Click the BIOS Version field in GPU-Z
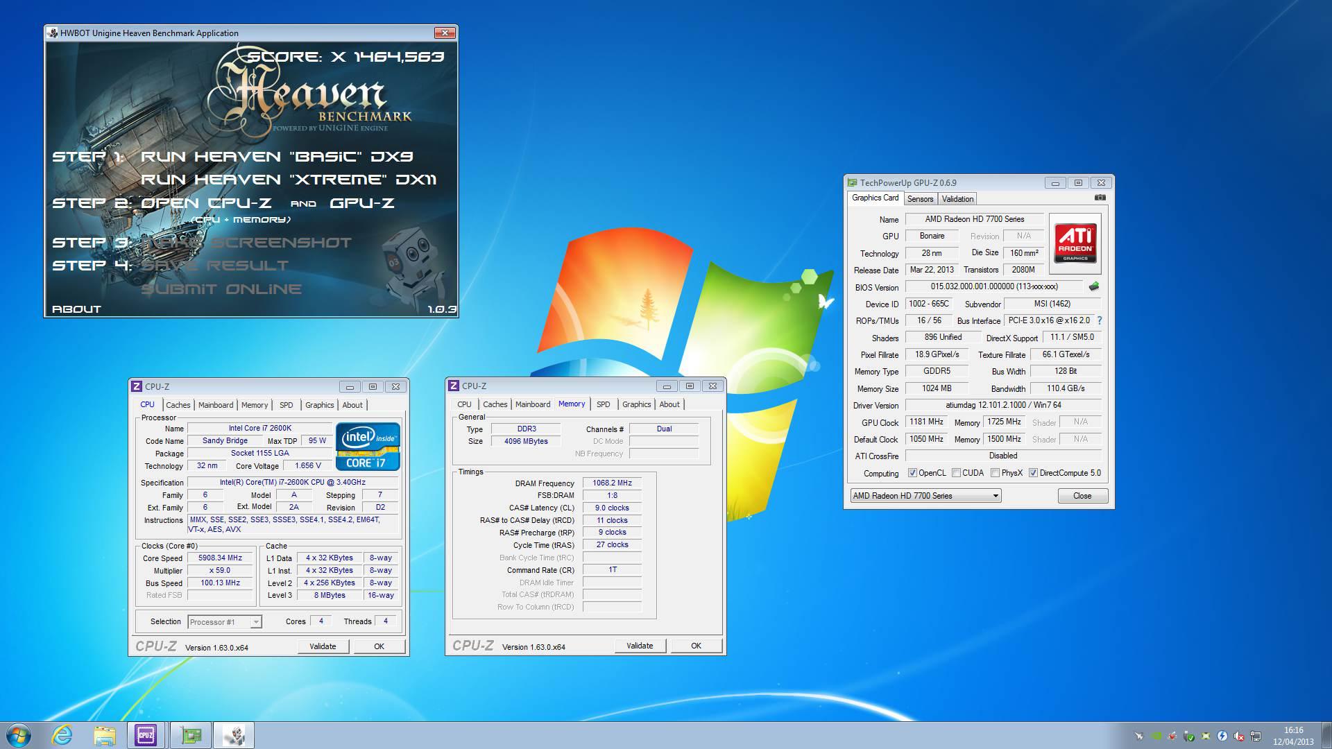This screenshot has width=1332, height=749. pyautogui.click(x=993, y=286)
